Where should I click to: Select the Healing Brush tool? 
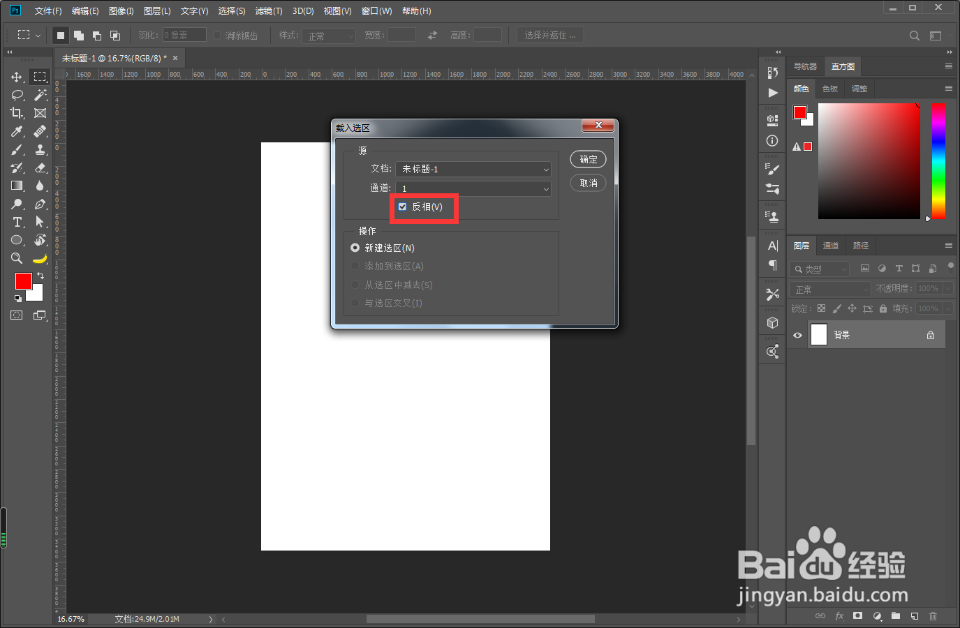pyautogui.click(x=40, y=131)
